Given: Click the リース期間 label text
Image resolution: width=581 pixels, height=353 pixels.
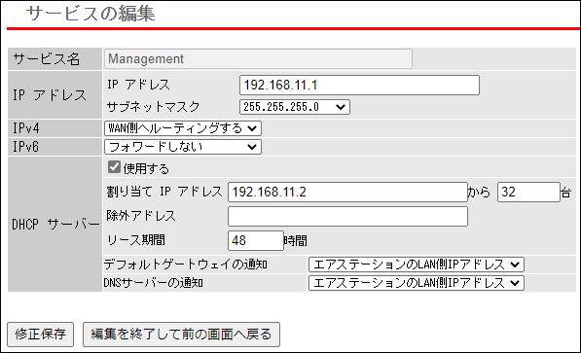Looking at the screenshot, I should click(x=136, y=240).
